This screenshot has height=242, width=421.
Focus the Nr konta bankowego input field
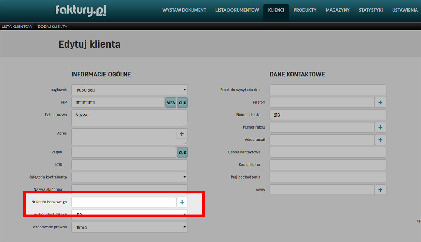tap(123, 202)
